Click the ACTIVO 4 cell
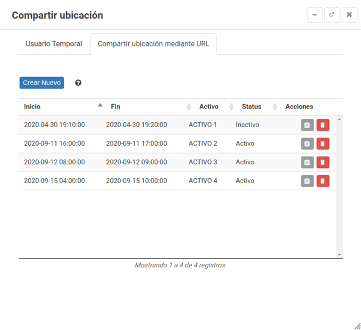Screen dimensions: 361x330 (x=203, y=181)
